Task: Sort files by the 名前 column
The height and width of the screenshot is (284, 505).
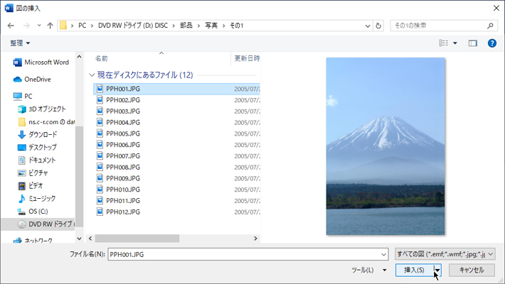Action: 102,58
